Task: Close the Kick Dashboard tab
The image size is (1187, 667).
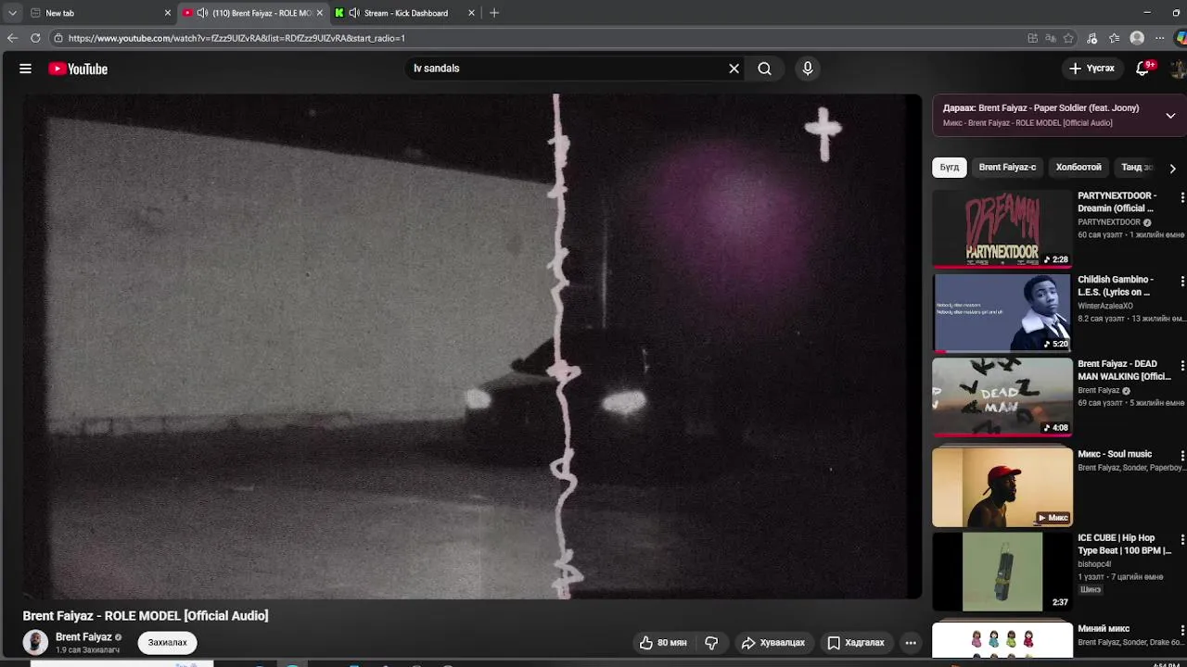Action: point(471,13)
